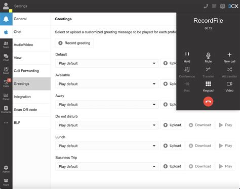This screenshot has height=189, width=240.
Task: Open Apps at bottom of sidebar
Action: click(x=6, y=182)
